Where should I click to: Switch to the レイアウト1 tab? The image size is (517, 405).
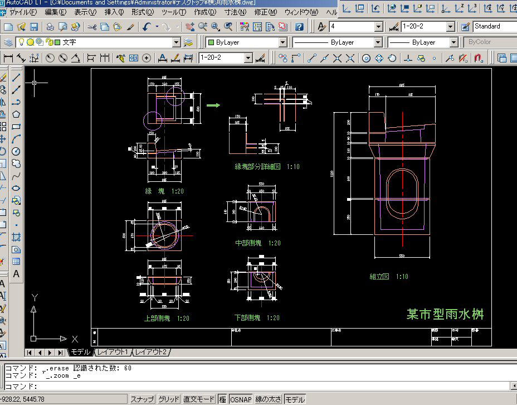[x=113, y=352]
